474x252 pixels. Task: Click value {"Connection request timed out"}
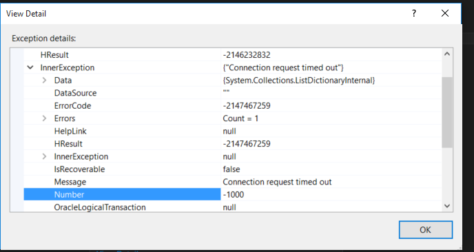coord(283,67)
